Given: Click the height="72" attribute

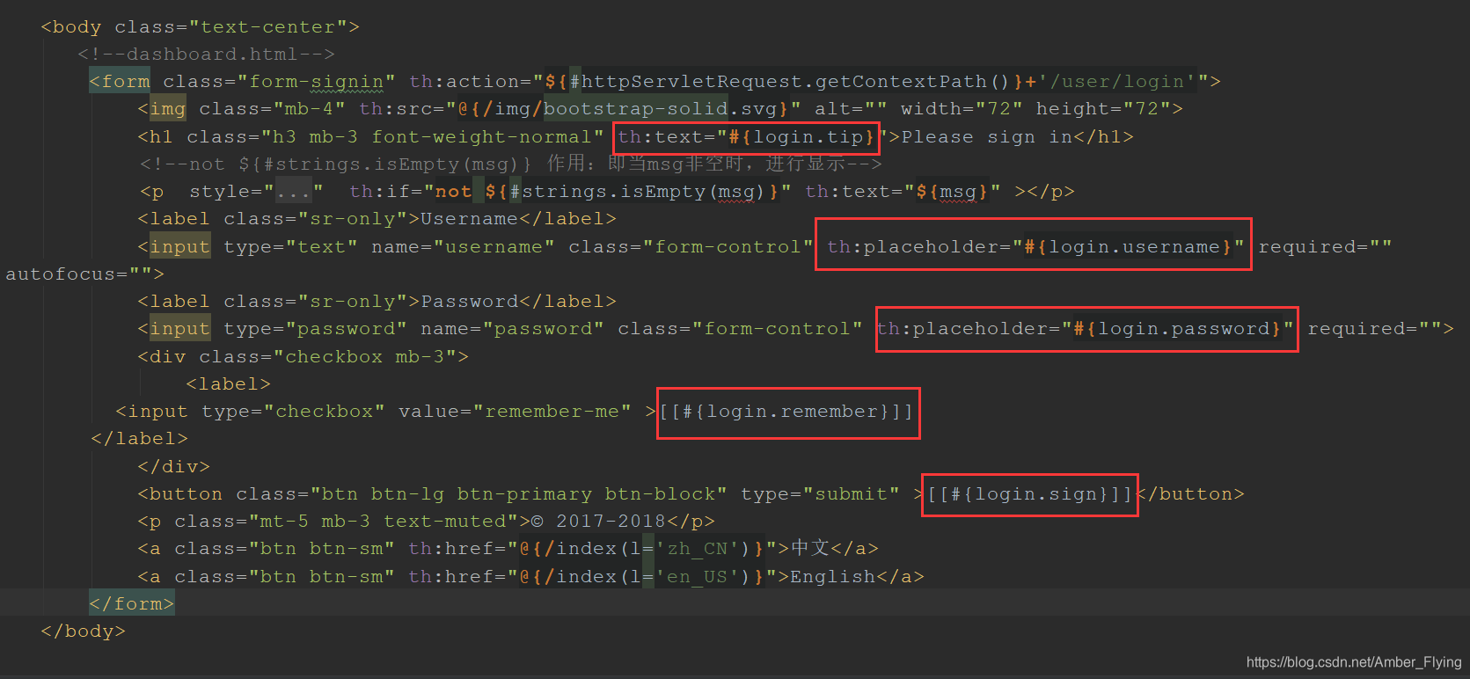Looking at the screenshot, I should [x=1102, y=109].
